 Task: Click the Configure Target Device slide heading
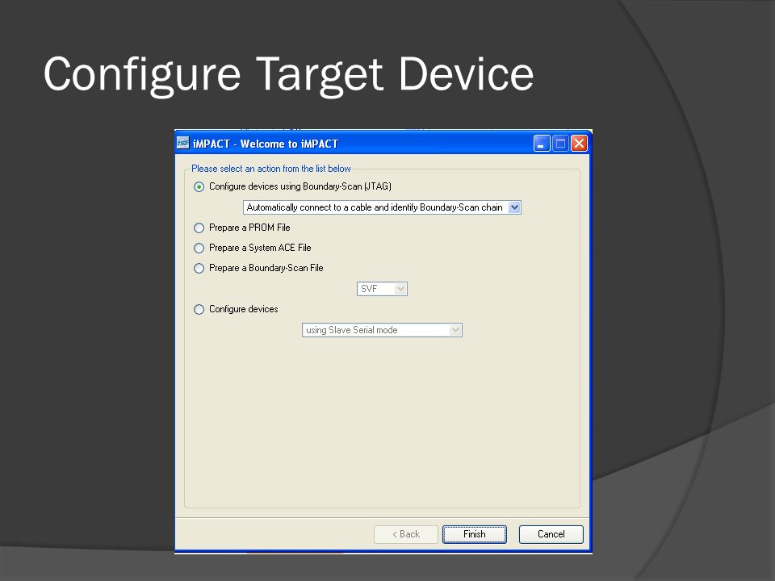click(x=289, y=74)
